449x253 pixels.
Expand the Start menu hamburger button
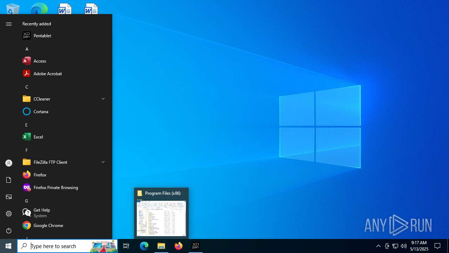(x=9, y=24)
